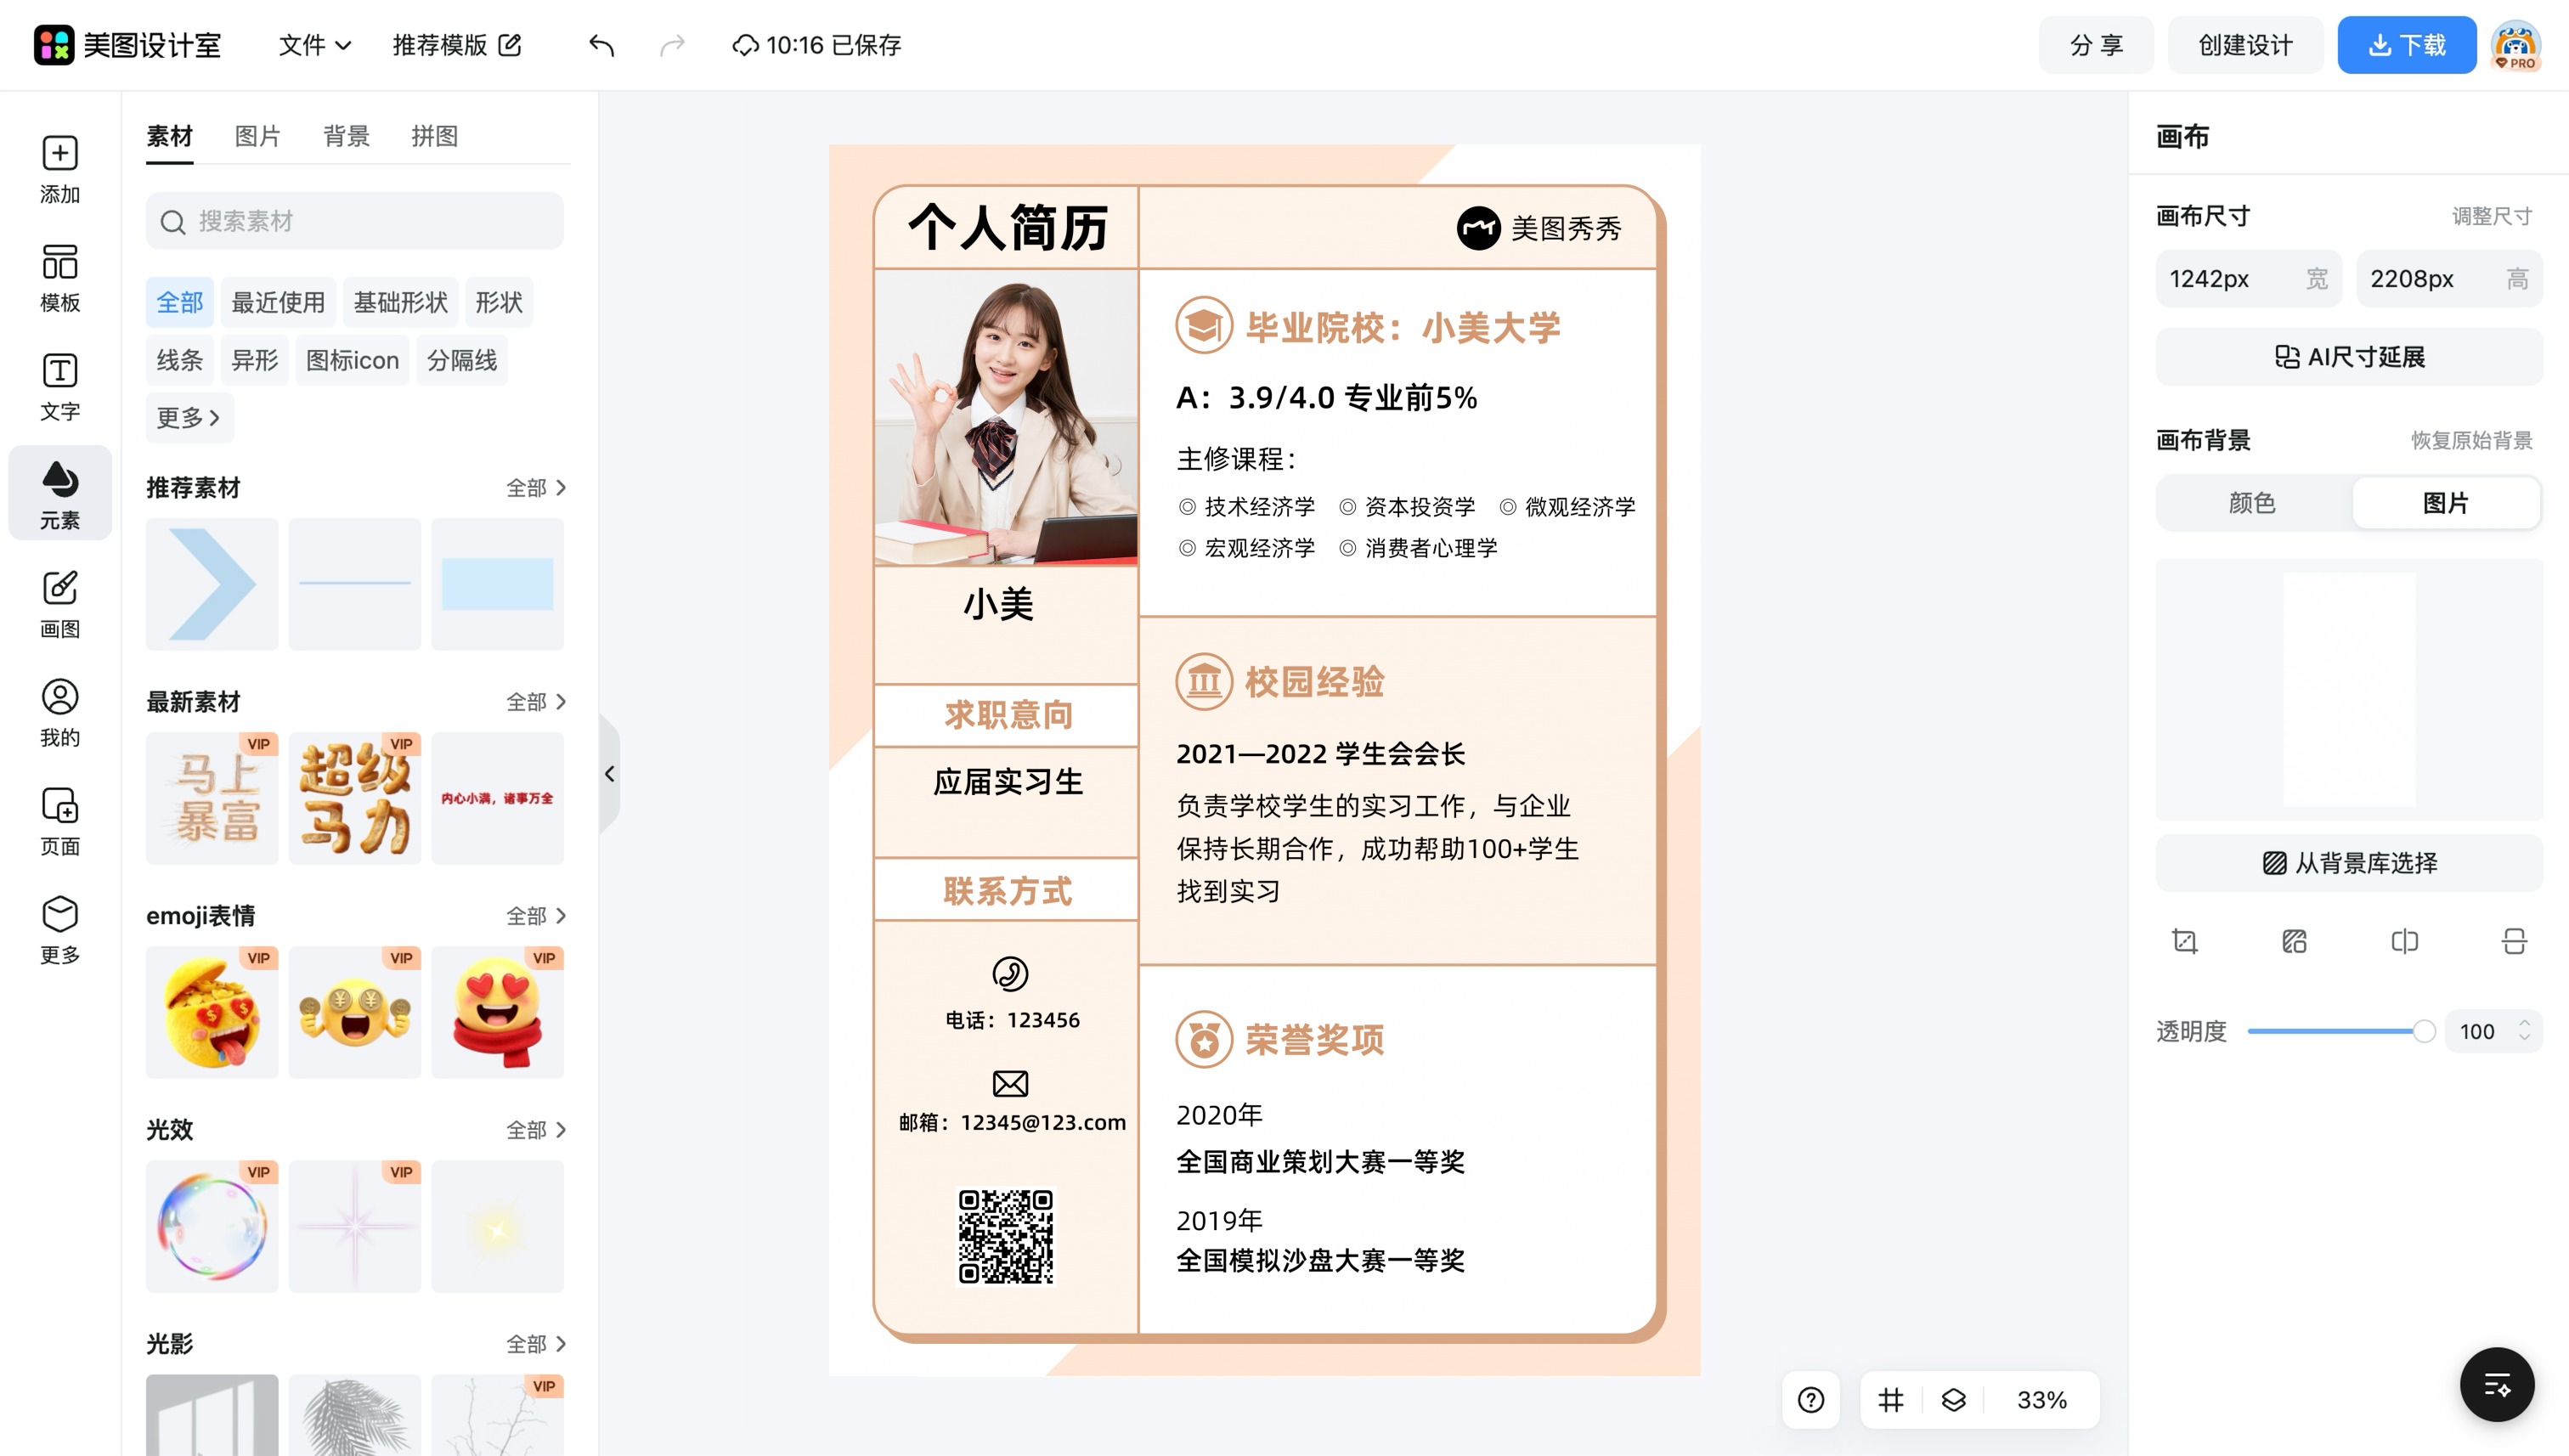Image resolution: width=2569 pixels, height=1456 pixels.
Task: Click the 透明度 value stepper arrows
Action: coord(2524,1031)
